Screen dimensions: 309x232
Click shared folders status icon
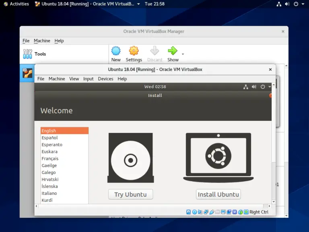(217, 212)
